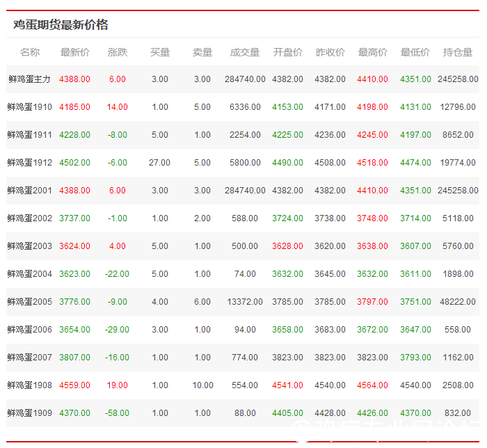
Task: Click latest price 4502.00 for 鲜鸡蛋1912
Action: click(74, 163)
